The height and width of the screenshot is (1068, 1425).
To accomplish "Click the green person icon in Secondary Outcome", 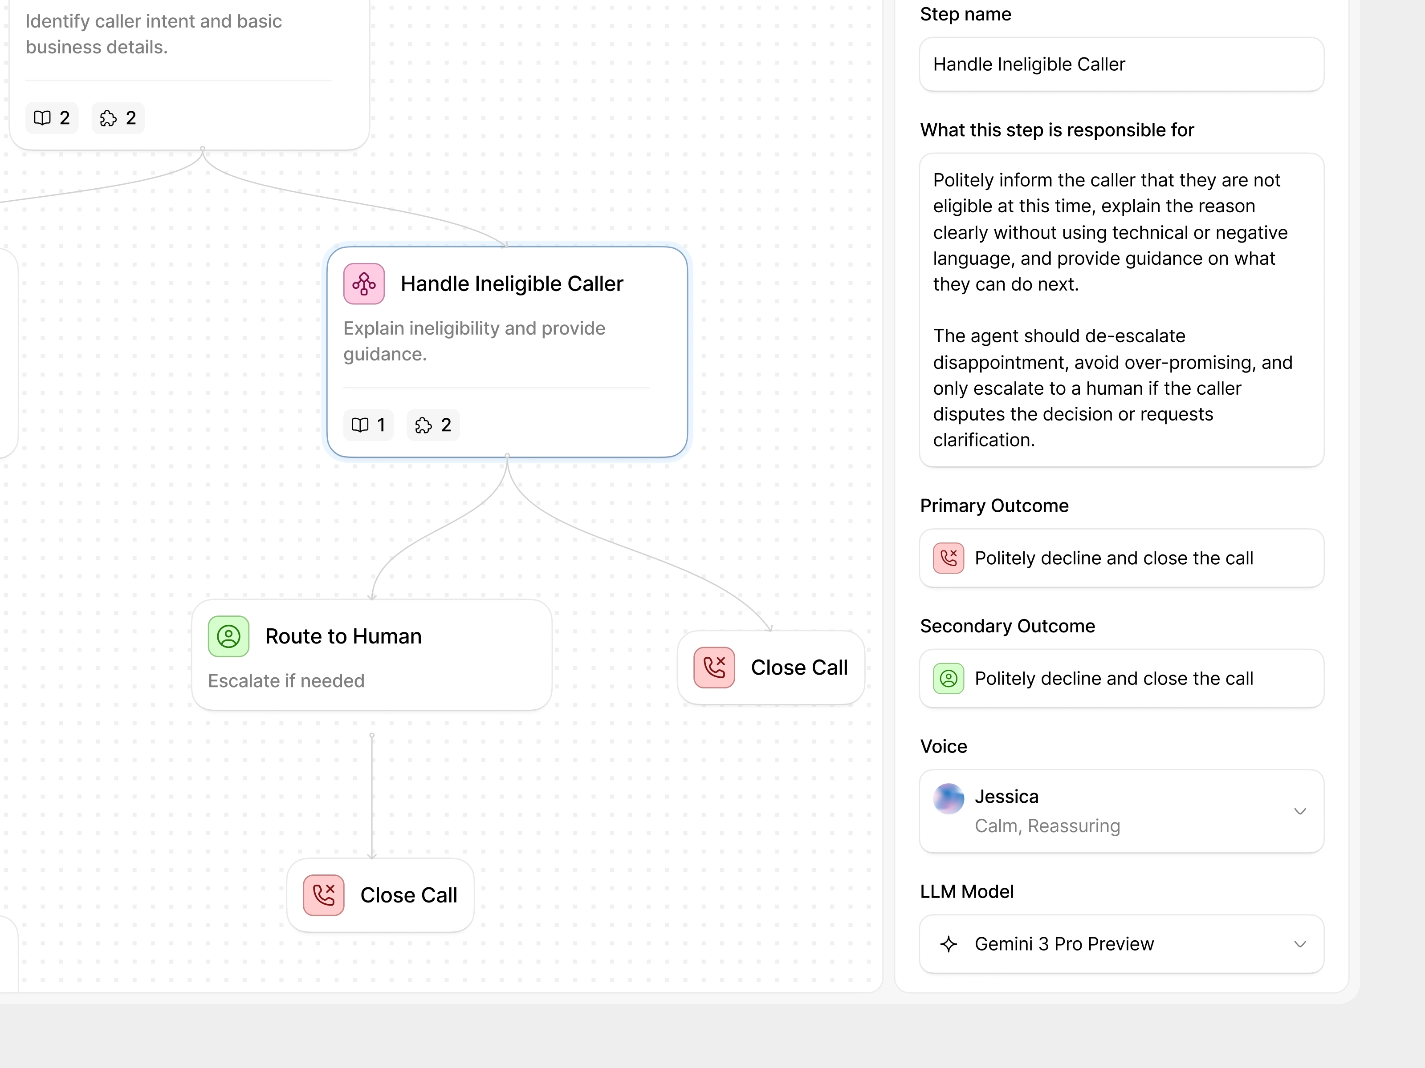I will 948,678.
